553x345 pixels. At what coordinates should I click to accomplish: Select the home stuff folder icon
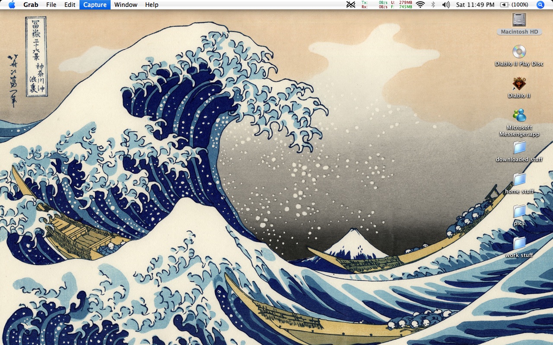pos(519,179)
